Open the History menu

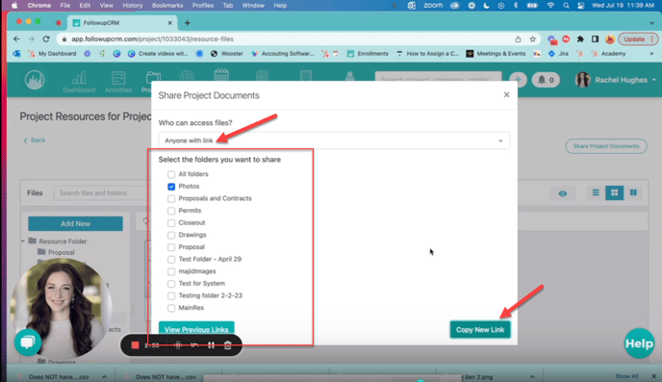coord(132,6)
